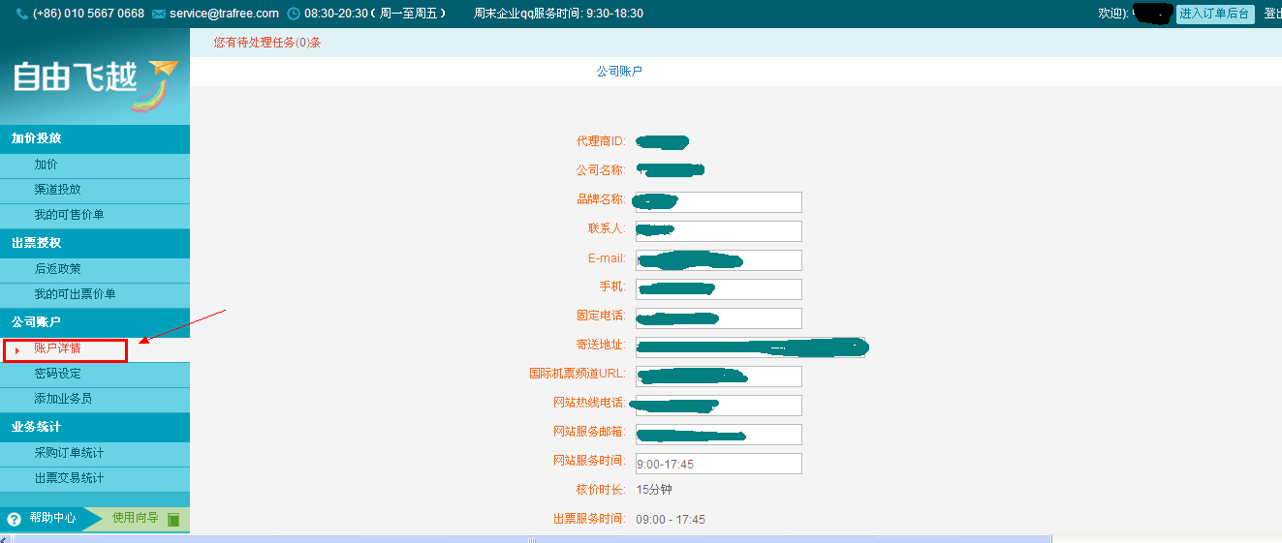
Task: Select 密码设定 in the sidebar
Action: point(58,374)
